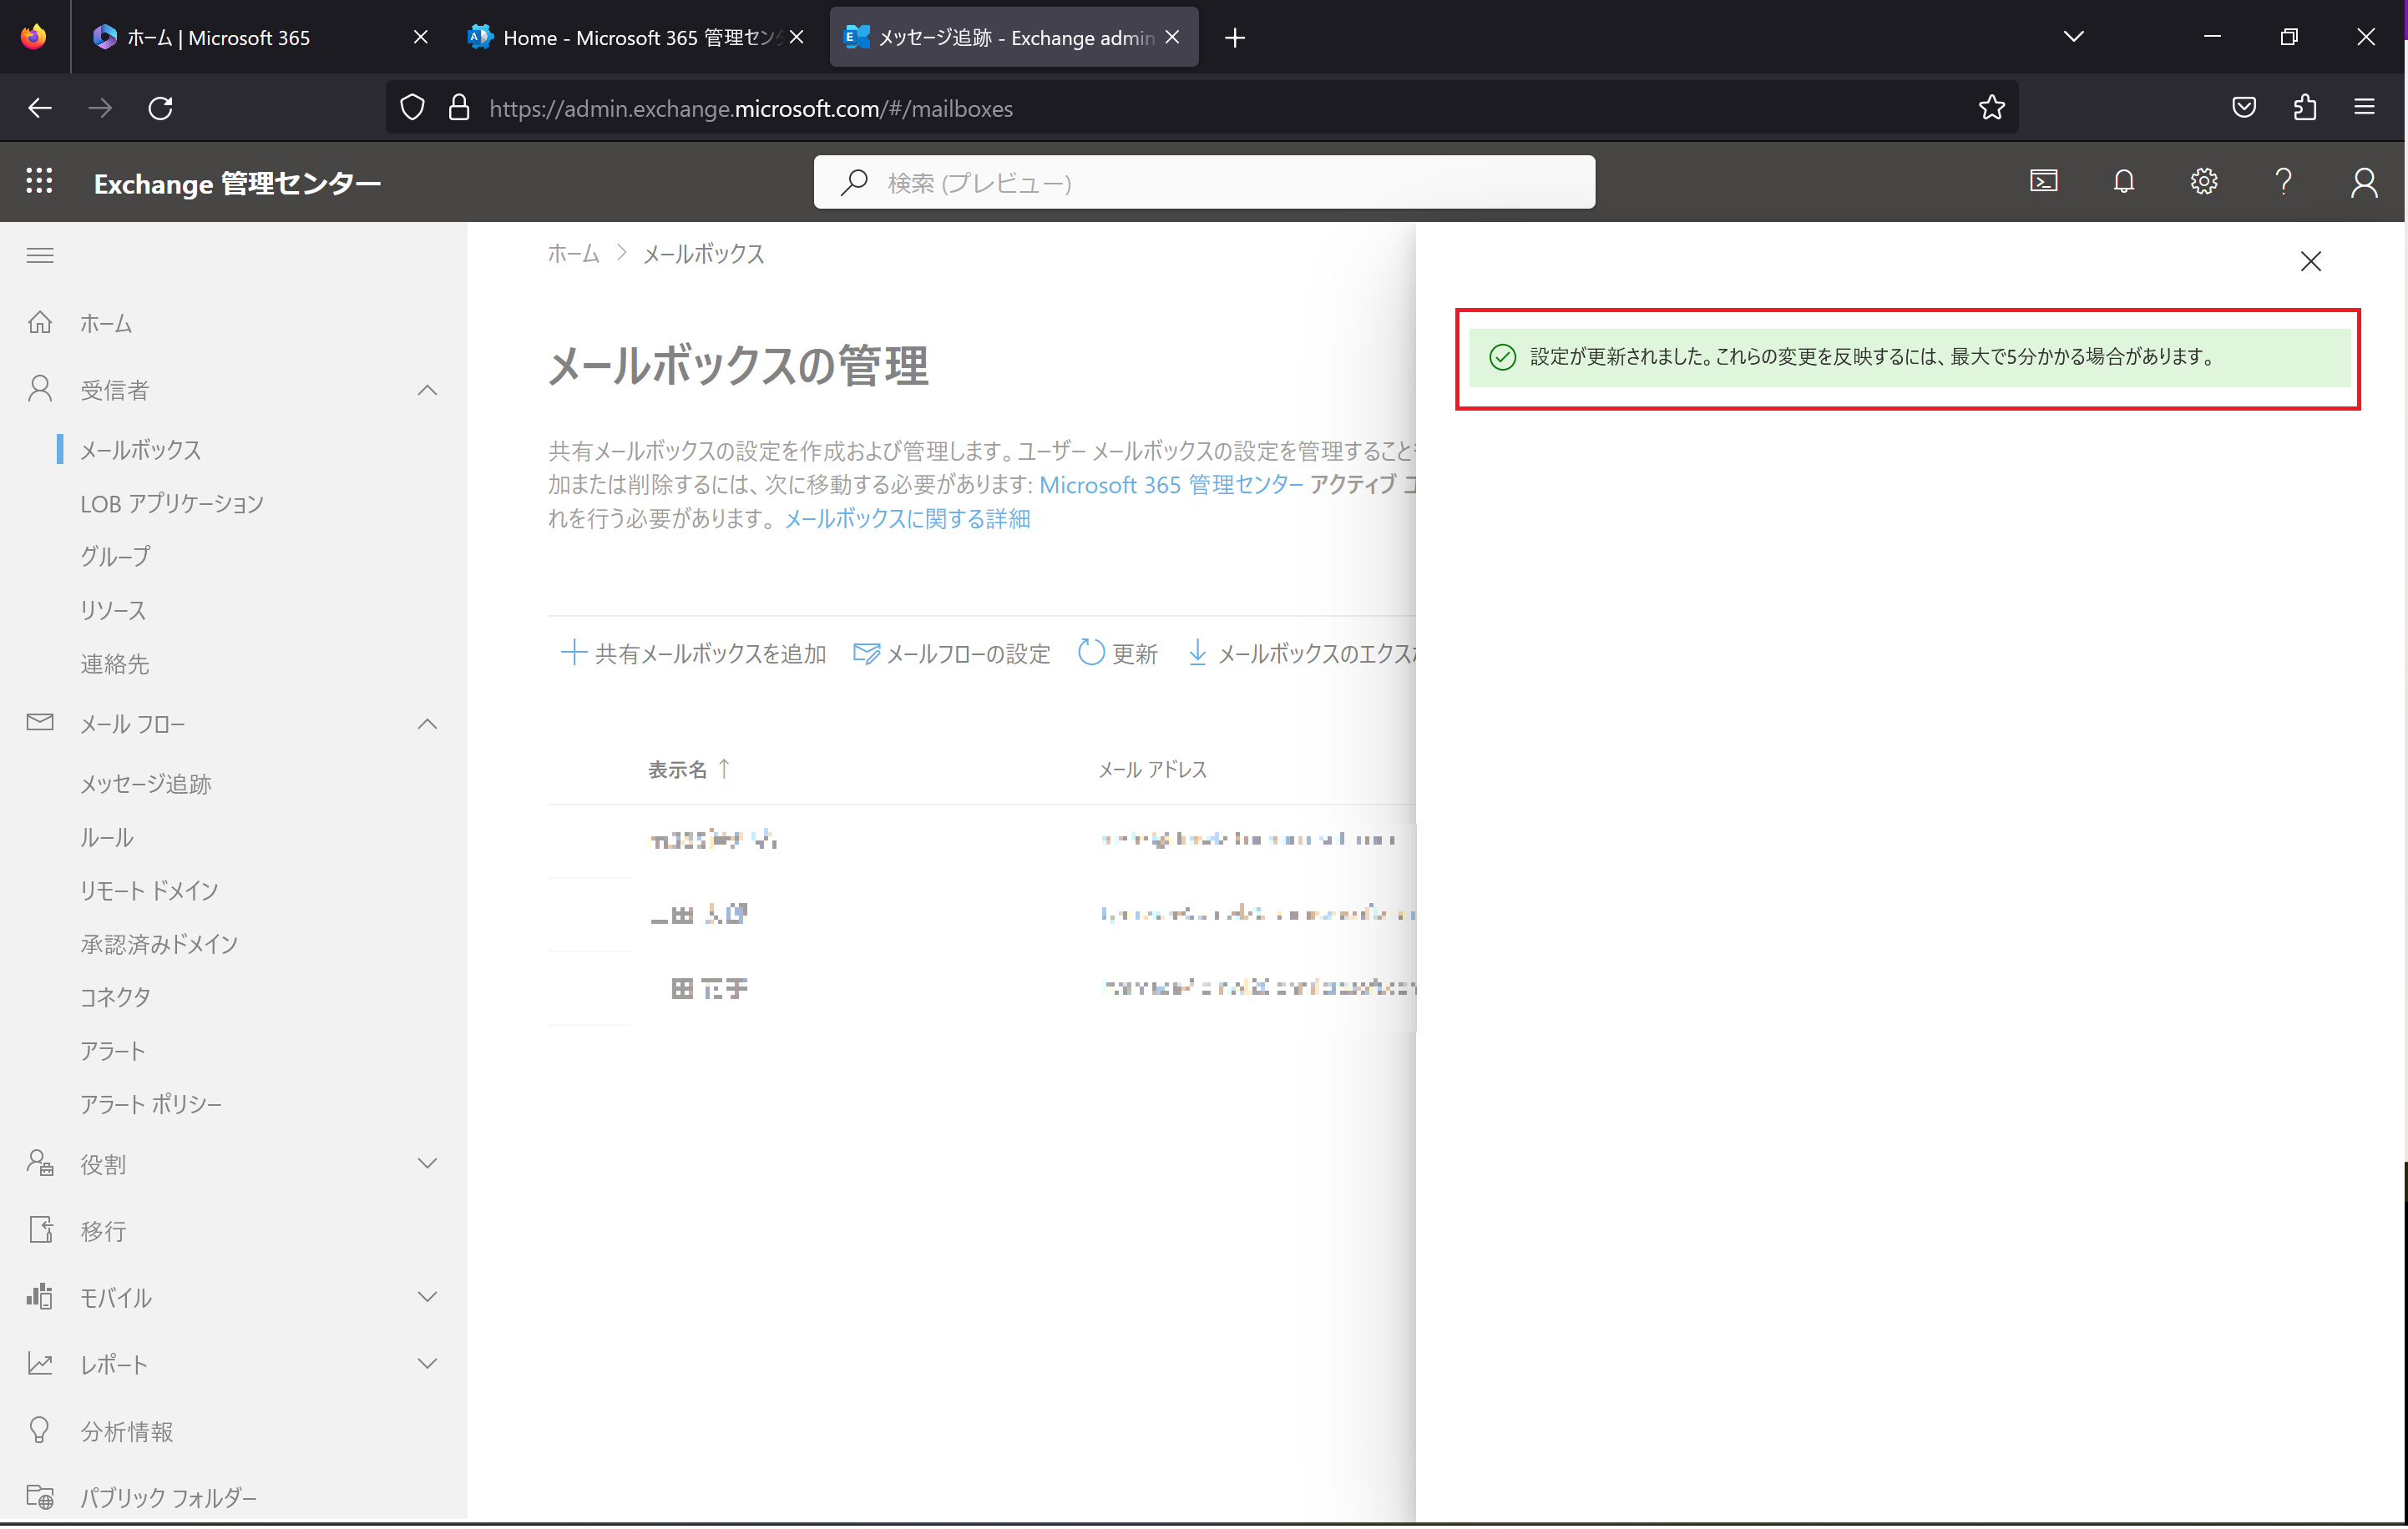The height and width of the screenshot is (1529, 2408).
Task: Click the tracking protection shield icon
Action: click(x=412, y=108)
